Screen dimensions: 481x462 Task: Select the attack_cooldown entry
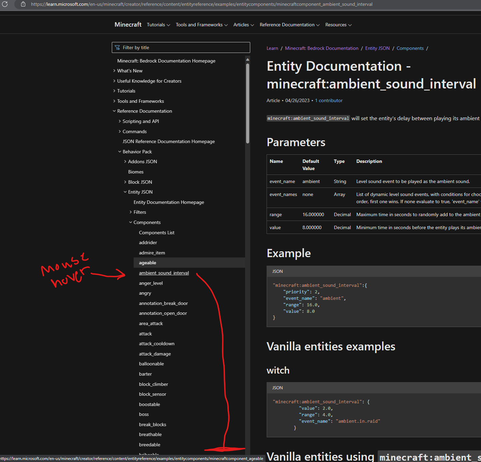pos(157,344)
